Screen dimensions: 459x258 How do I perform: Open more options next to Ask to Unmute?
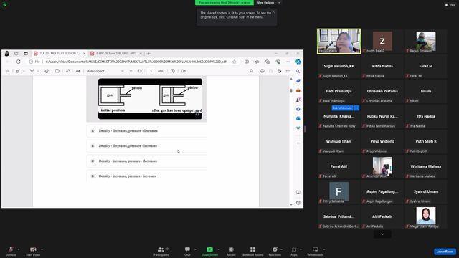356,108
